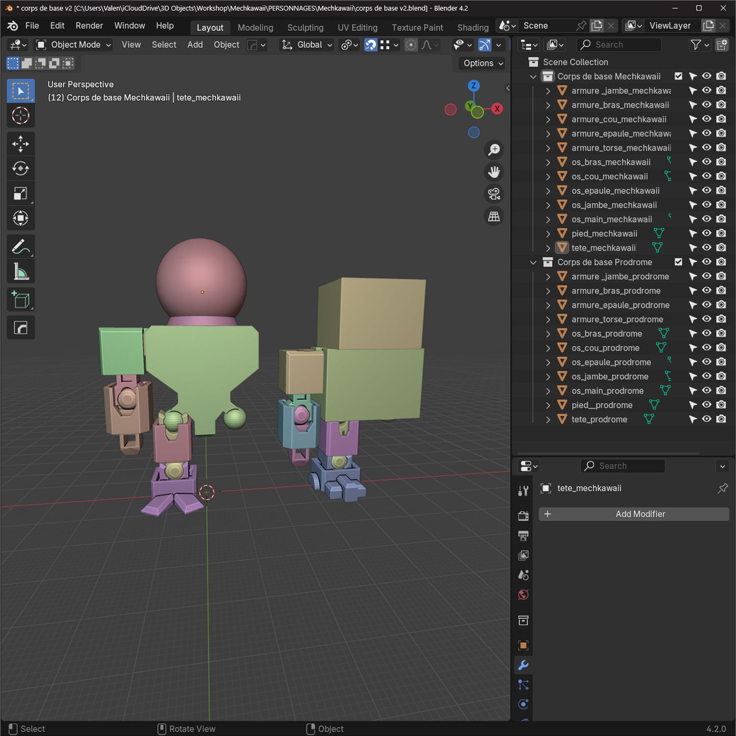Select the Move tool in the toolbar
Image resolution: width=736 pixels, height=736 pixels.
[x=20, y=144]
